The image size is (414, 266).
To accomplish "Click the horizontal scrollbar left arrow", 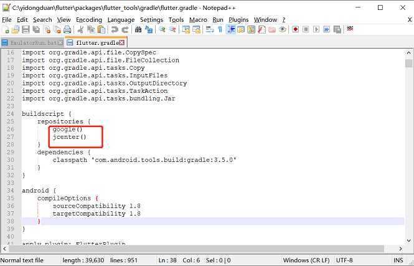I will [x=4, y=249].
